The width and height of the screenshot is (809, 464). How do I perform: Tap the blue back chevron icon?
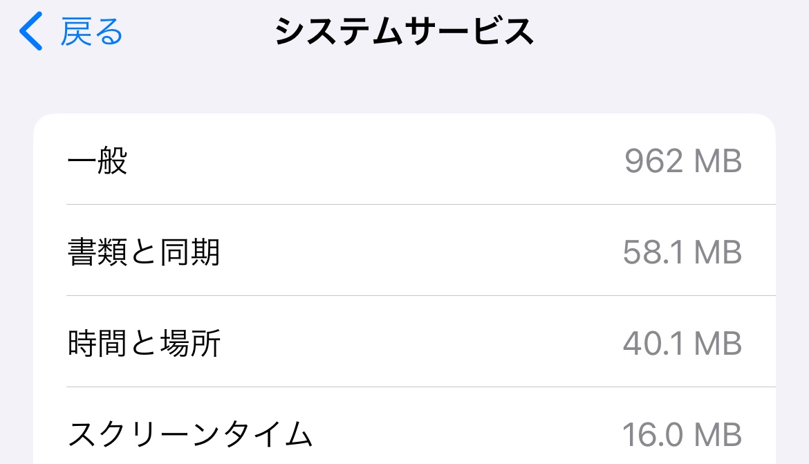(x=31, y=33)
